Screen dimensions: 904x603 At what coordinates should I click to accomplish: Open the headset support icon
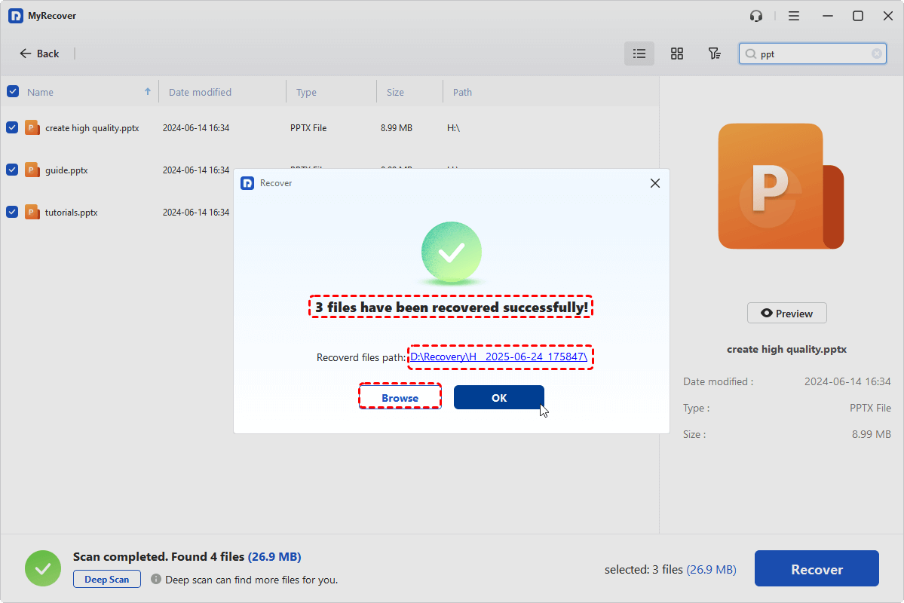[755, 16]
